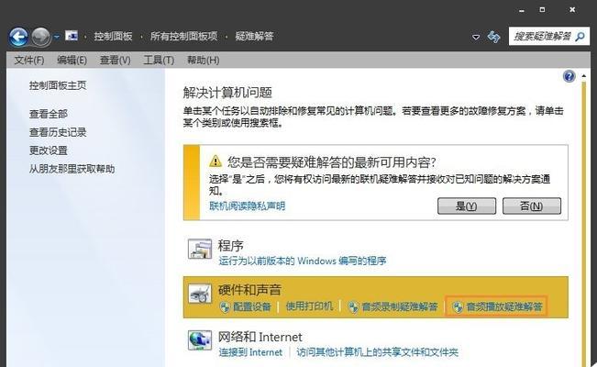This screenshot has height=367, width=597.
Task: Click shield icon next to 音频播放疑难解答
Action: coord(458,307)
